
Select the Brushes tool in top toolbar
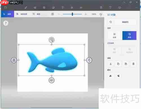tap(26, 8)
